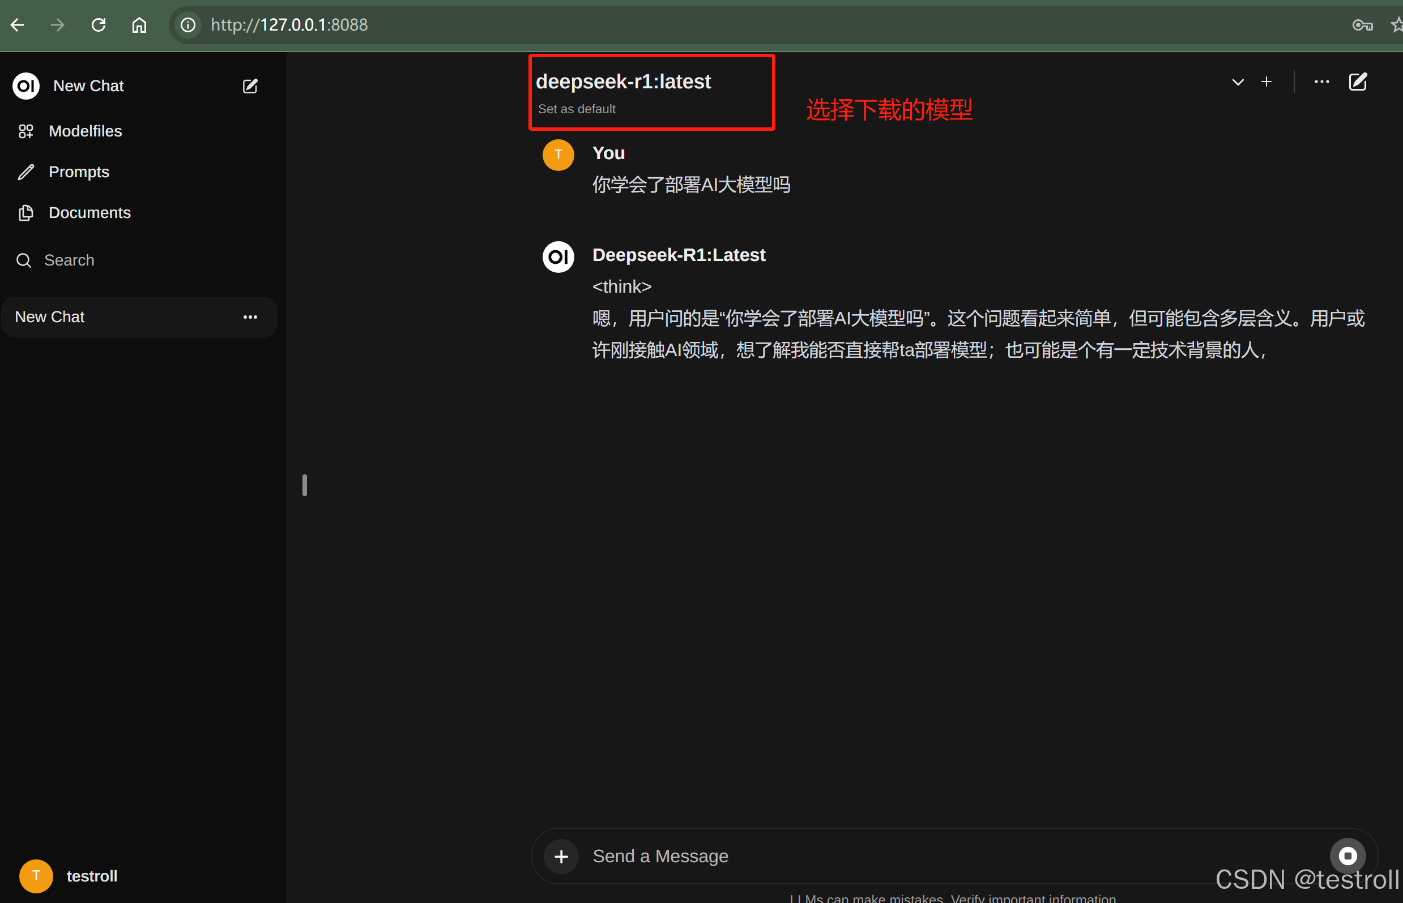The width and height of the screenshot is (1403, 903).
Task: Start a new chat from the top-right pencil icon
Action: tap(1358, 82)
